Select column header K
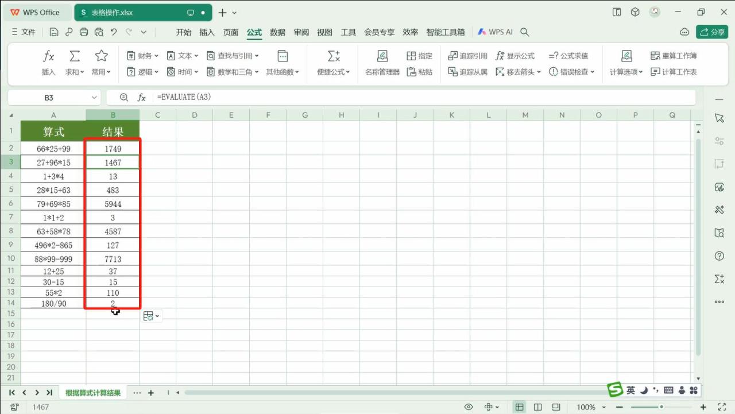This screenshot has height=414, width=735. 452,115
